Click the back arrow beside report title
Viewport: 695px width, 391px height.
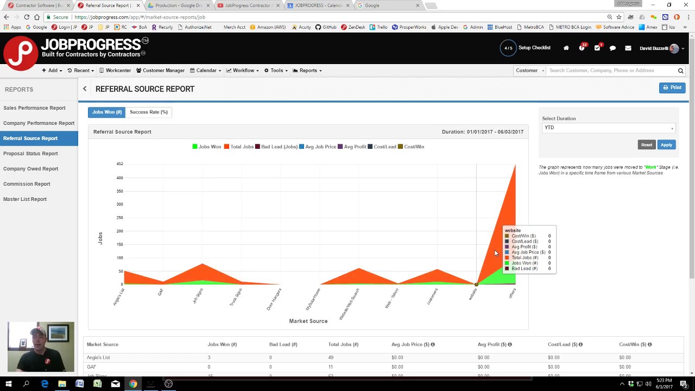tap(85, 89)
